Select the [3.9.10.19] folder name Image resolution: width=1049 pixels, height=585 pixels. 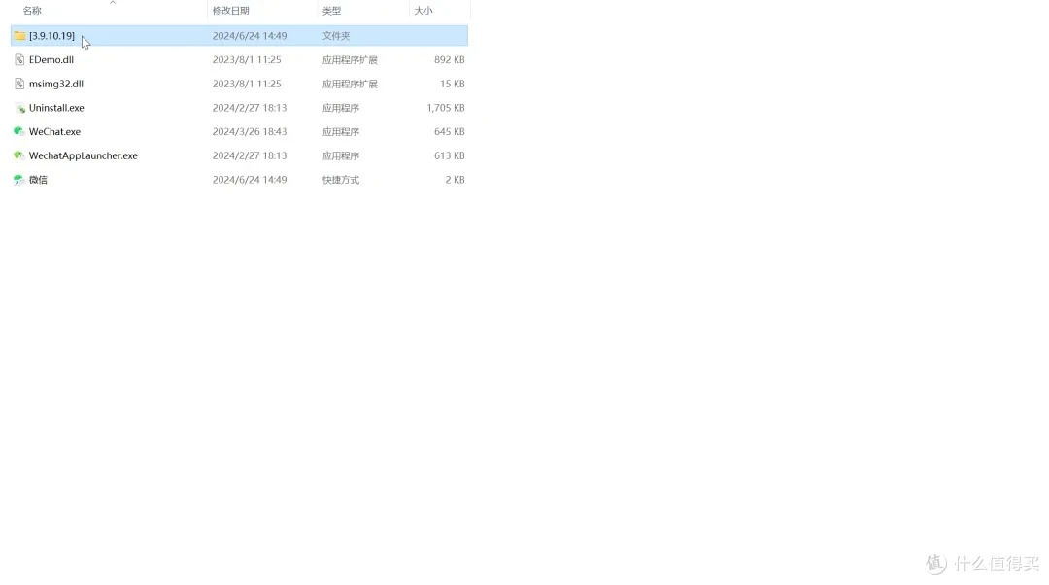(52, 36)
